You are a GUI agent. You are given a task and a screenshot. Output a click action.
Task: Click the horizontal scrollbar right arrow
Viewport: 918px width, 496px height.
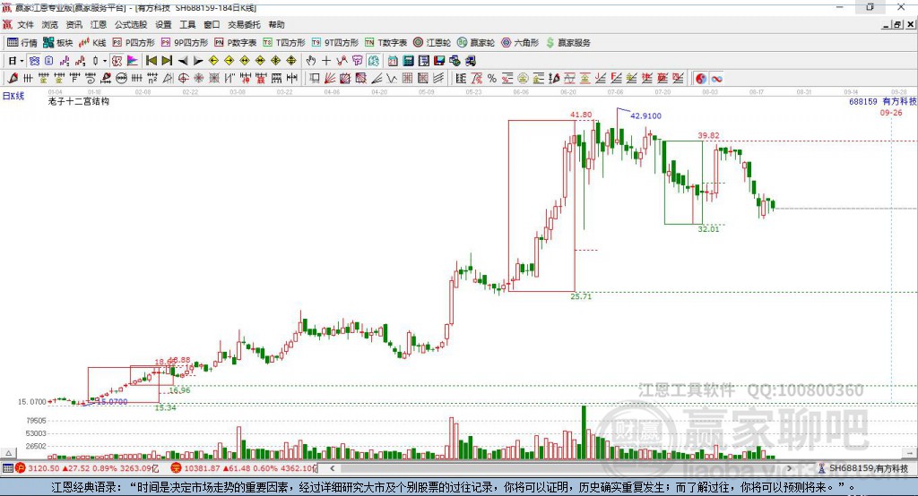[789, 468]
